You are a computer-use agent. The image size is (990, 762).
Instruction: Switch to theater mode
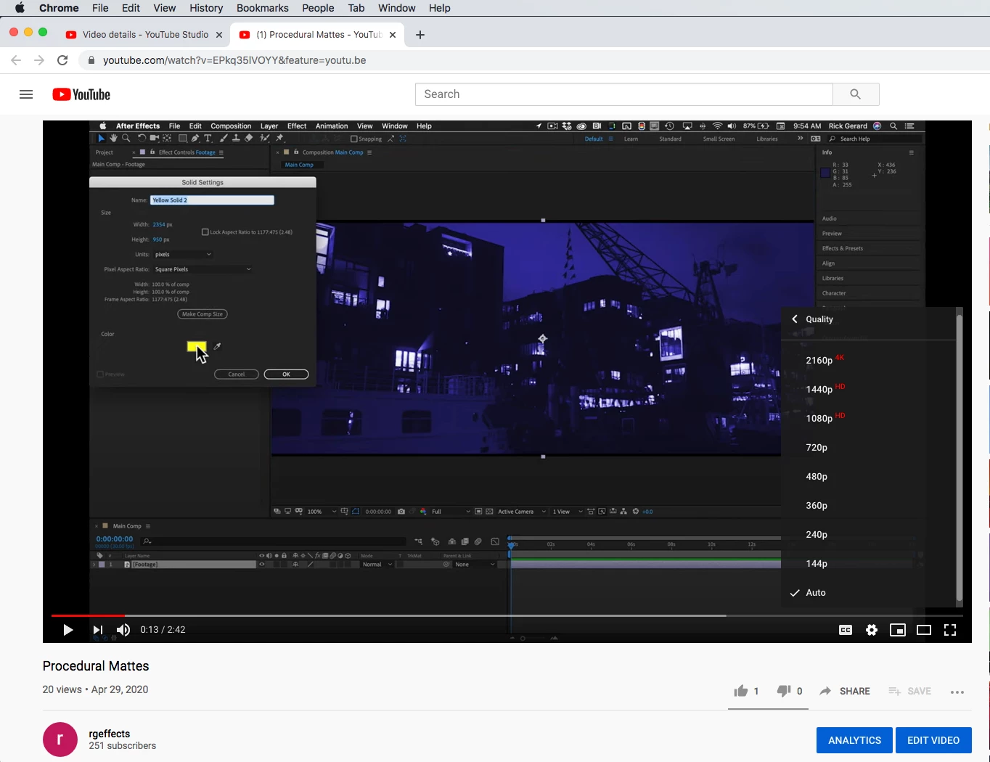click(x=924, y=630)
